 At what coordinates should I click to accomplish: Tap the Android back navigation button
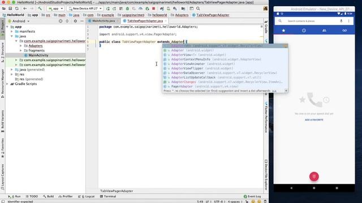point(291,188)
